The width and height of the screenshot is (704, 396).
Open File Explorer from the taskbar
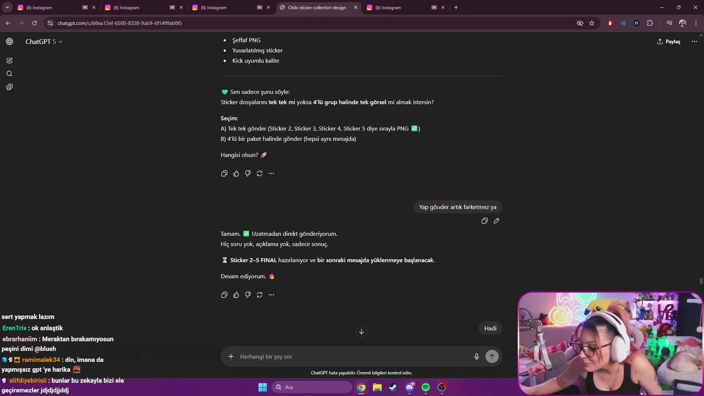377,387
